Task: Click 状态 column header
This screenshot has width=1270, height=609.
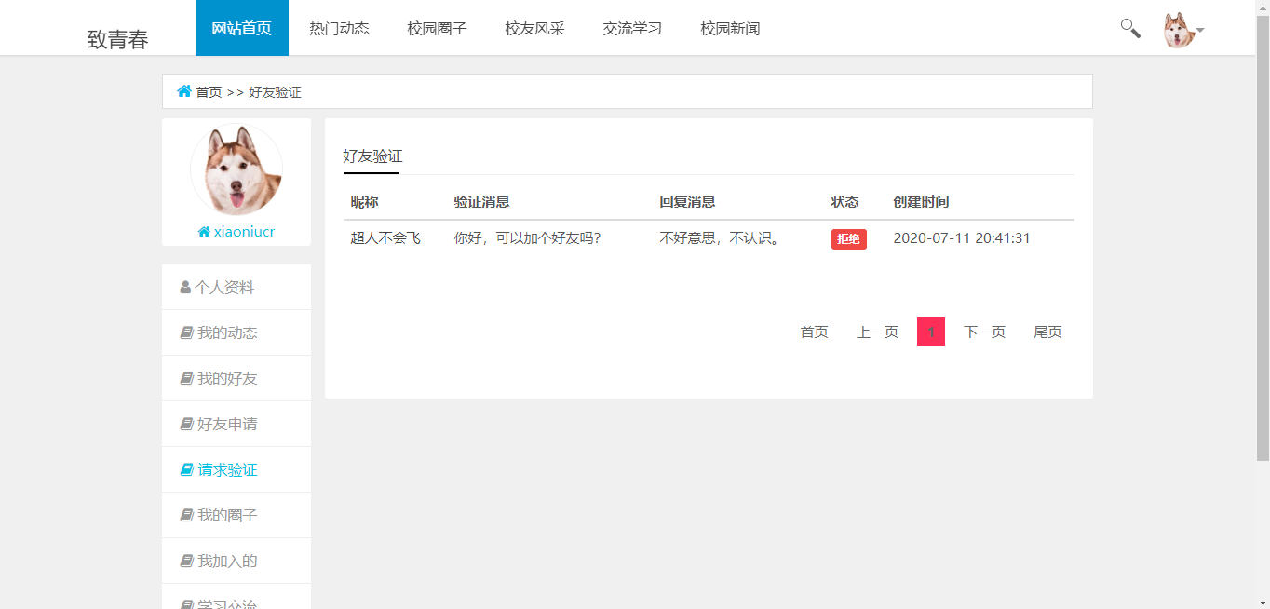Action: point(845,202)
